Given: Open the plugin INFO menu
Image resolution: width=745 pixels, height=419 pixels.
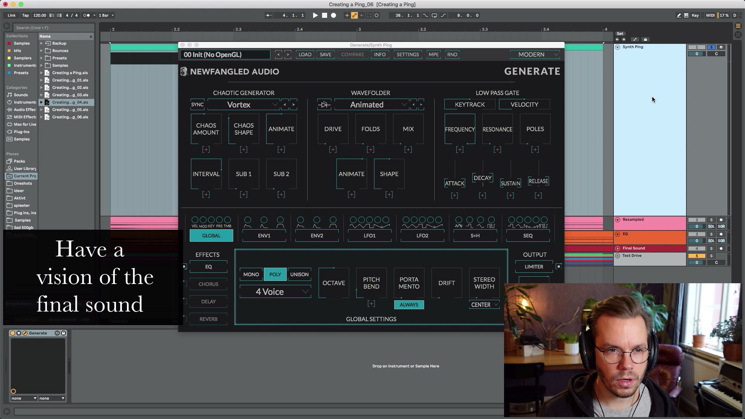Looking at the screenshot, I should pos(380,55).
